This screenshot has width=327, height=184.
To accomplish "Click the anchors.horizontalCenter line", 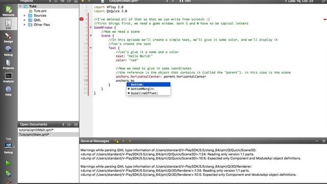I will (x=161, y=77).
